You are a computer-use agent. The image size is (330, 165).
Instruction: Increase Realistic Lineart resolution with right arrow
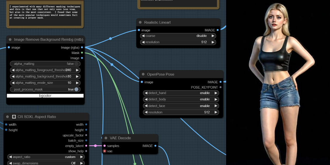coord(213,42)
